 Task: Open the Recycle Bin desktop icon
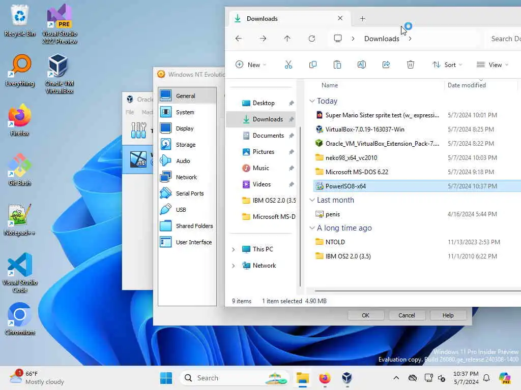(x=20, y=20)
